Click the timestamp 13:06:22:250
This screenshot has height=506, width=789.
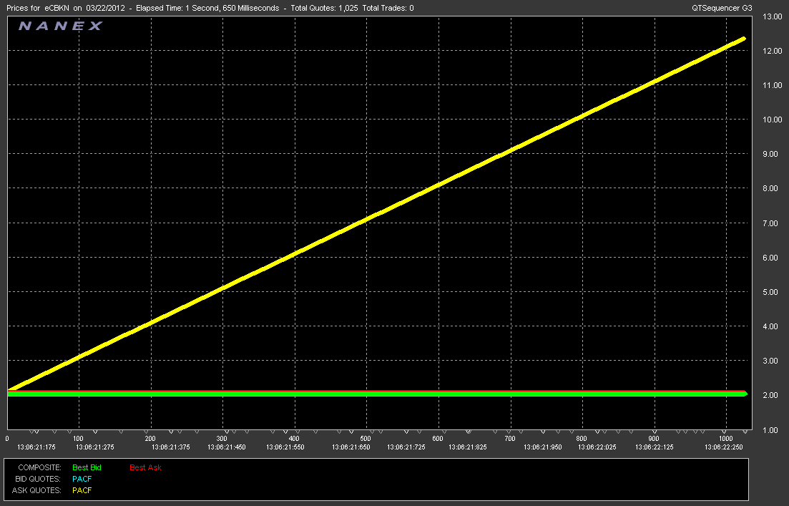point(724,447)
